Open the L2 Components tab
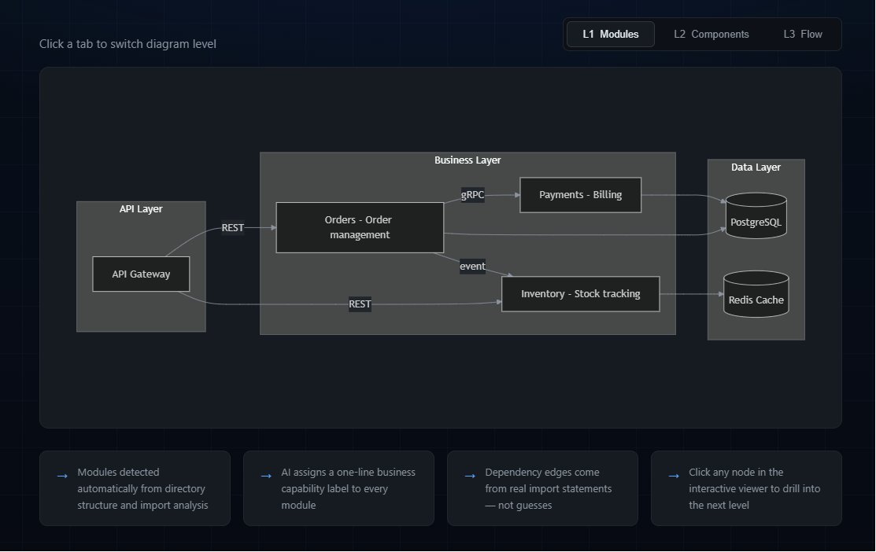Image resolution: width=876 pixels, height=552 pixels. click(711, 34)
